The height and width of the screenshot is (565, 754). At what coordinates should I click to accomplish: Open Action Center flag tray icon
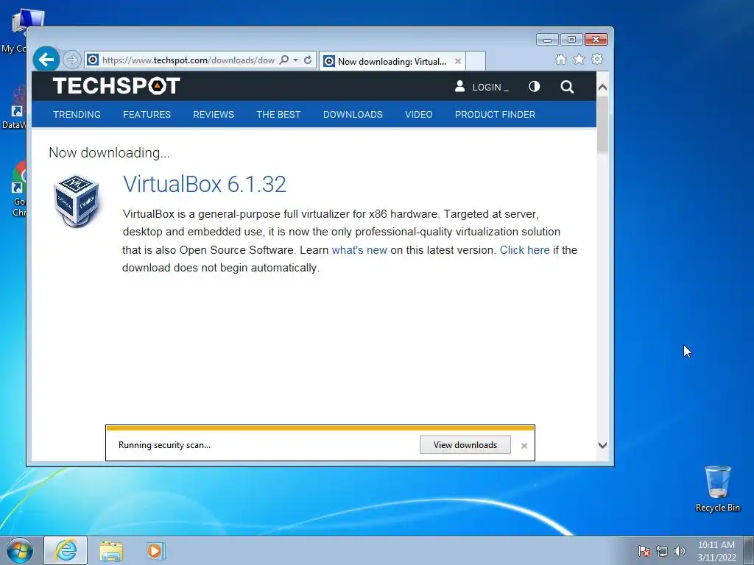coord(644,551)
